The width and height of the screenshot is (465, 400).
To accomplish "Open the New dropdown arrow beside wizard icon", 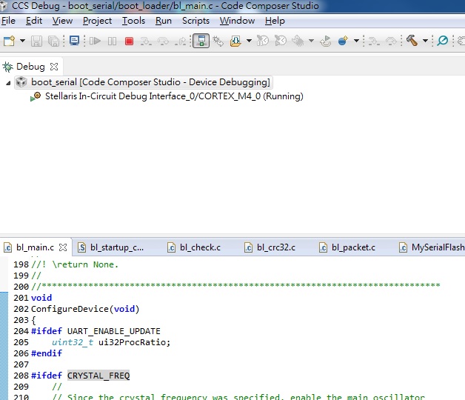I will pyautogui.click(x=22, y=41).
